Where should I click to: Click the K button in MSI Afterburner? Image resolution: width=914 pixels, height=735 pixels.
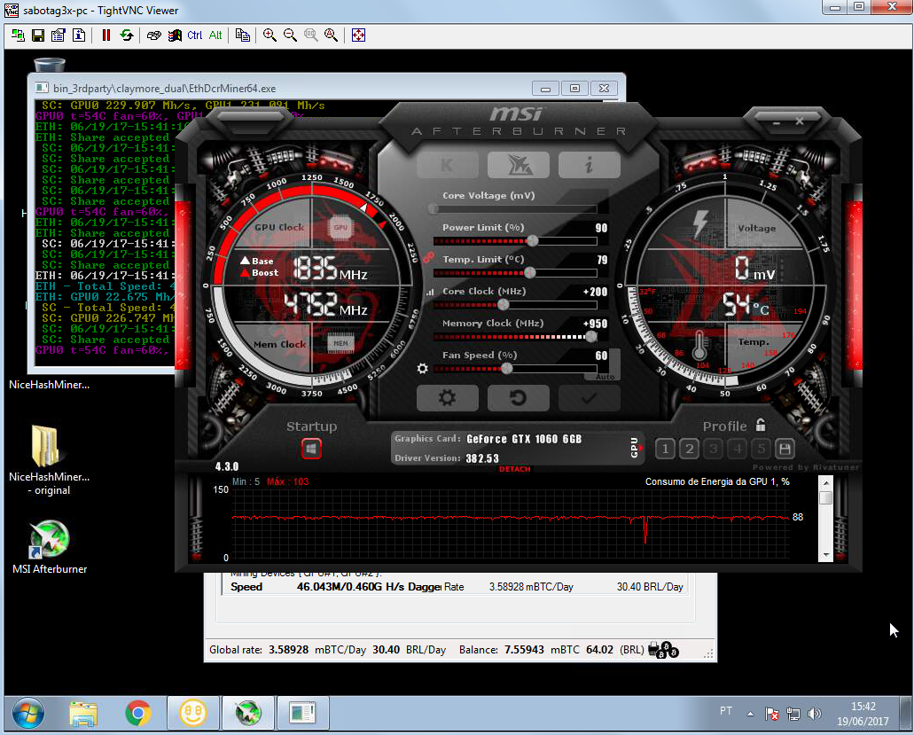point(447,166)
